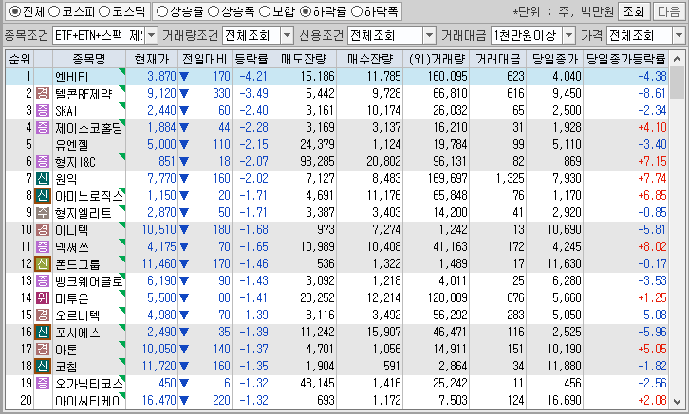Sort by the 당일종가등락률 column header

tap(626, 59)
